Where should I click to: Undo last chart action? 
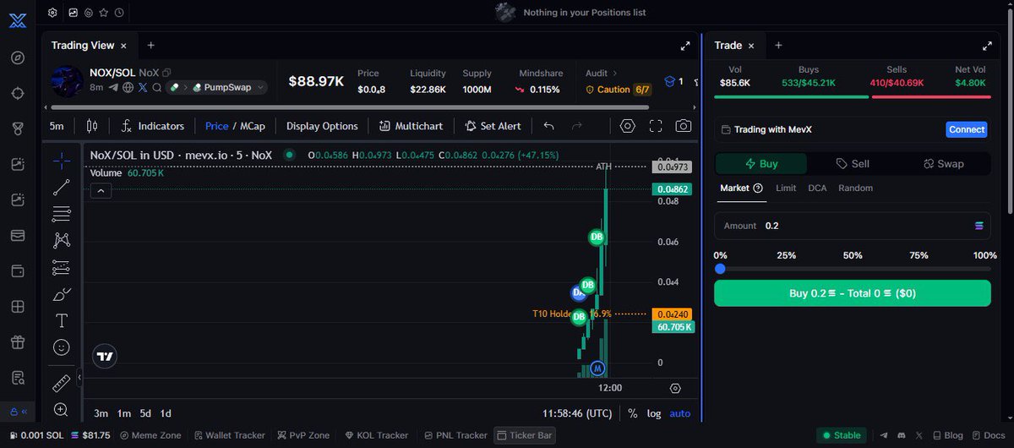[548, 126]
